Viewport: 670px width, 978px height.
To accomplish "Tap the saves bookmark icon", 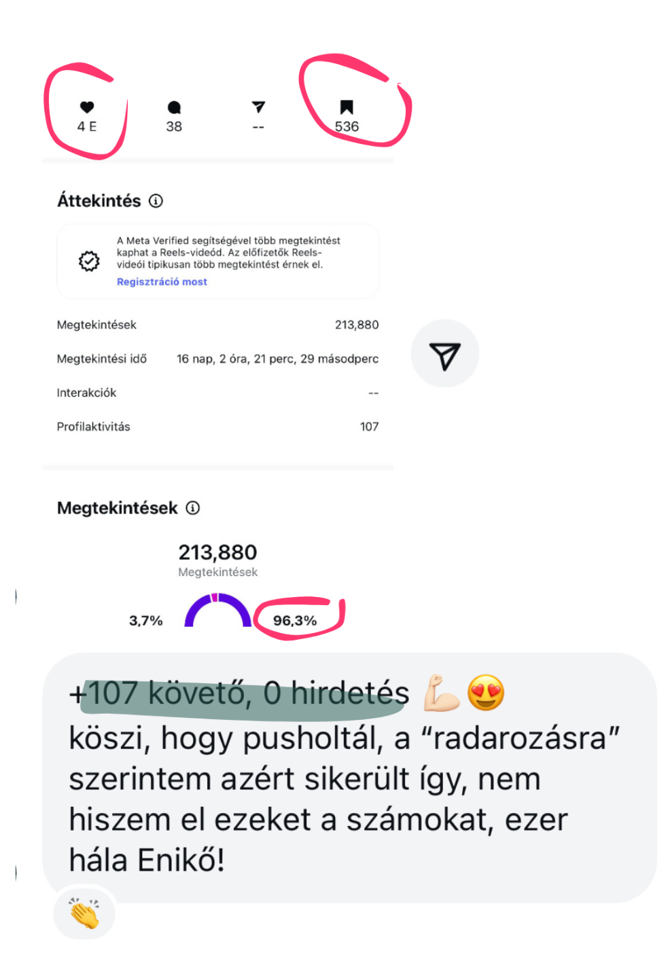I will click(347, 107).
